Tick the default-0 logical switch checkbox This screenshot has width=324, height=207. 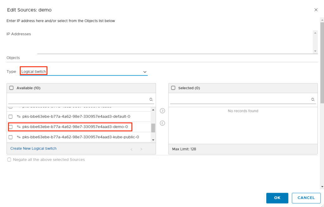pyautogui.click(x=10, y=117)
